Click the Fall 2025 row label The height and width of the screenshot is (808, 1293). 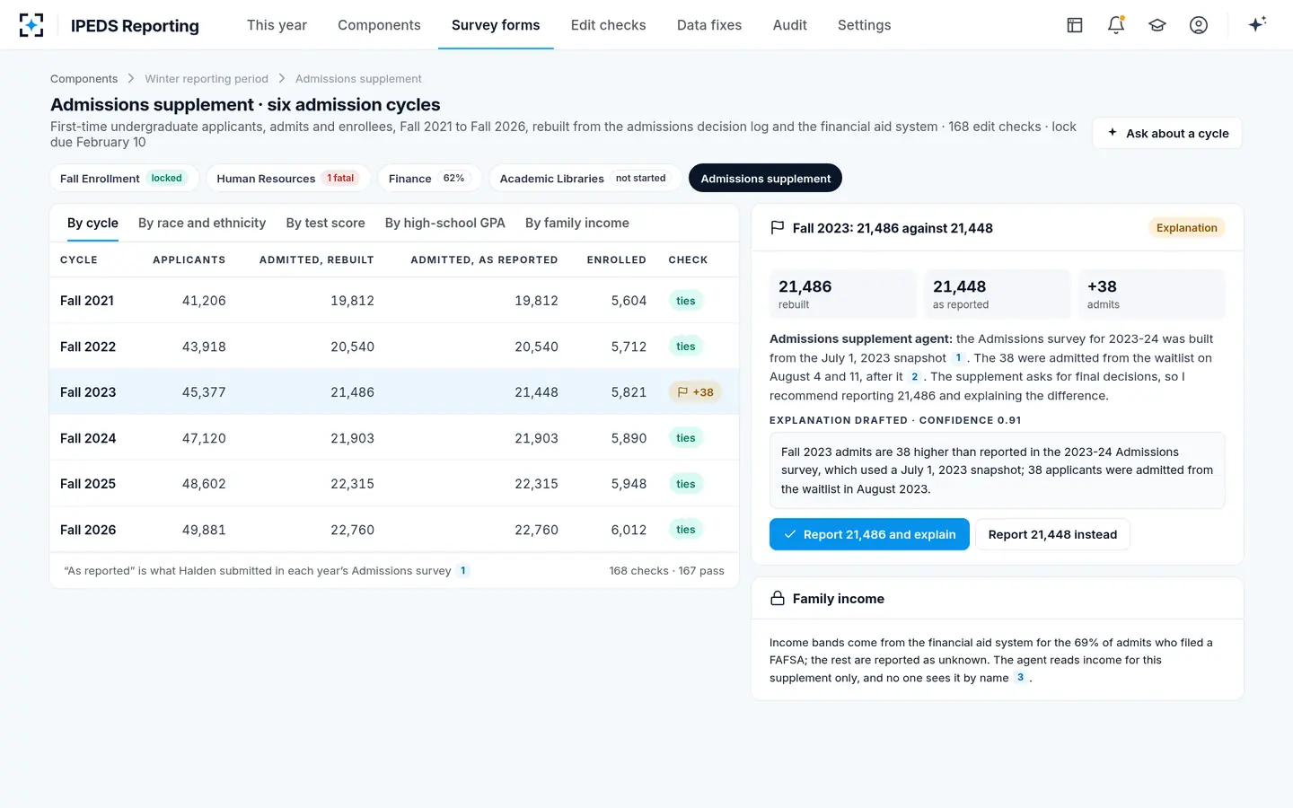click(x=88, y=484)
